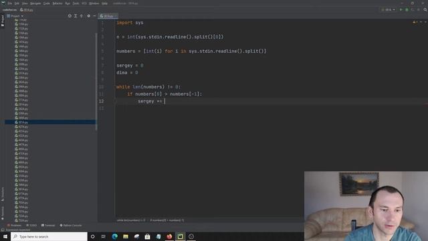Click Run with Coverage icon
Viewport: 428px width, 241px height.
tap(413, 9)
